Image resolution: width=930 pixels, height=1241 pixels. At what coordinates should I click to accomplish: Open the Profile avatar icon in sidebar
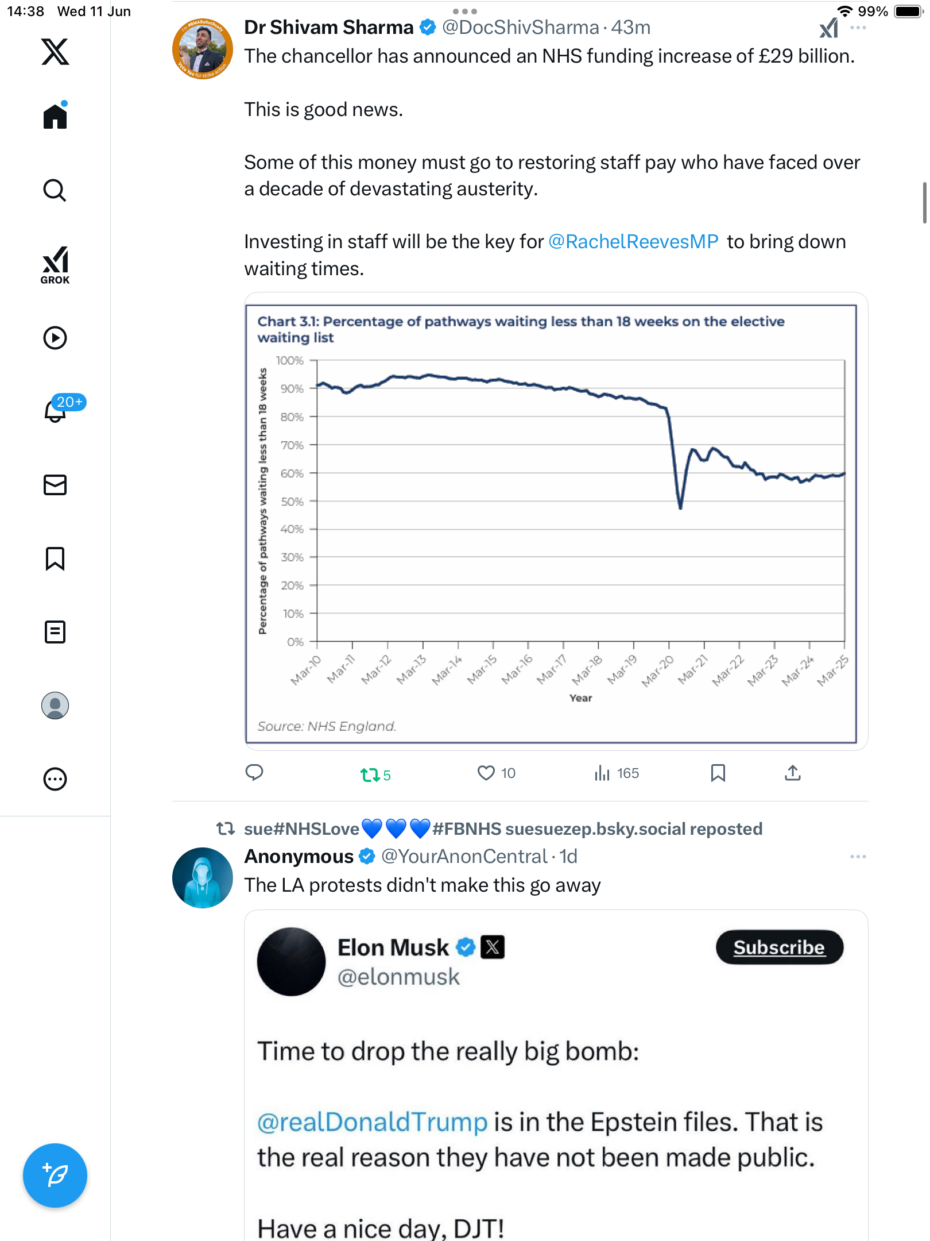coord(55,706)
